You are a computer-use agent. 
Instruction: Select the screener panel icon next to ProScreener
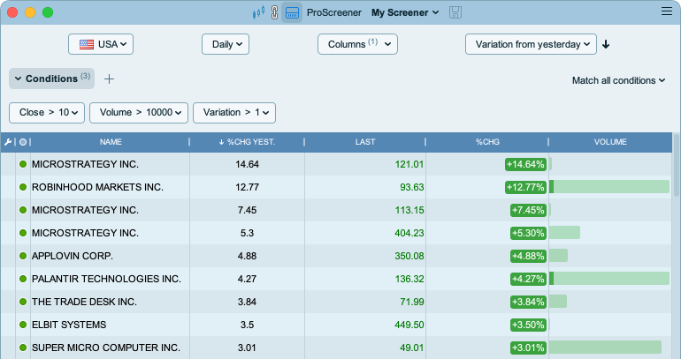[292, 12]
